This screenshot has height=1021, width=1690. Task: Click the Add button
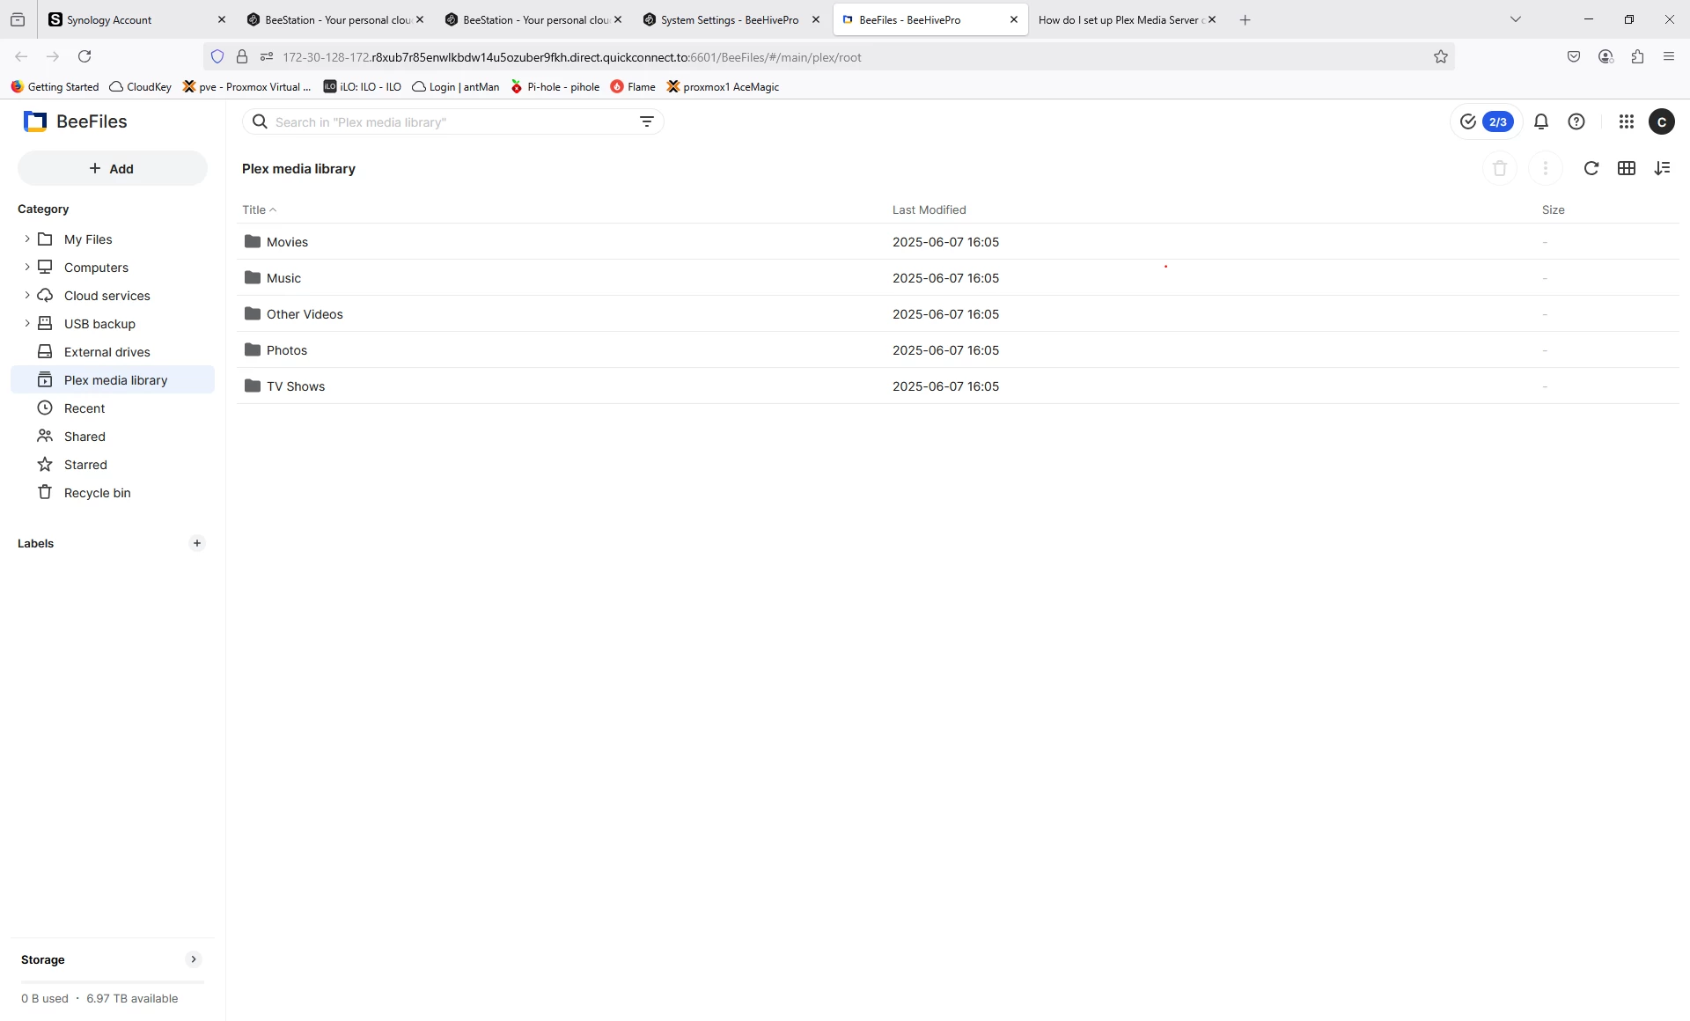tap(113, 168)
